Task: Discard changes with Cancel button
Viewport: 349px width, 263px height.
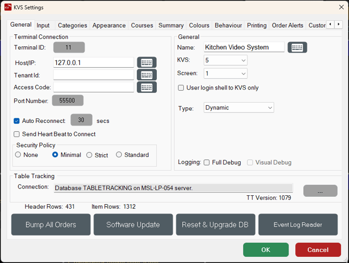Action: 318,249
